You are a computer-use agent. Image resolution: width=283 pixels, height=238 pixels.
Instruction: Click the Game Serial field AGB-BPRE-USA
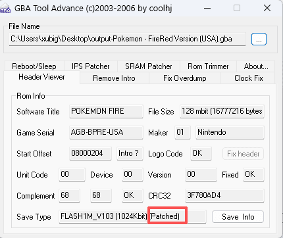point(106,132)
